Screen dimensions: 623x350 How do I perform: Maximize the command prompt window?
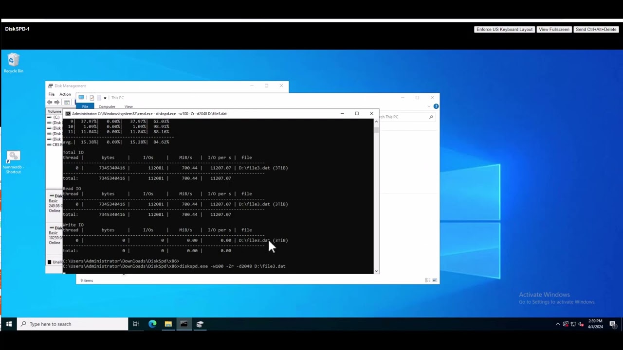pyautogui.click(x=357, y=114)
